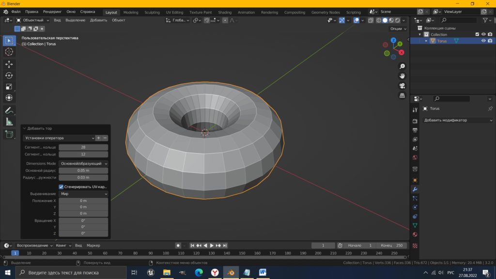Open the Dimensions Mode dropdown

pos(83,164)
